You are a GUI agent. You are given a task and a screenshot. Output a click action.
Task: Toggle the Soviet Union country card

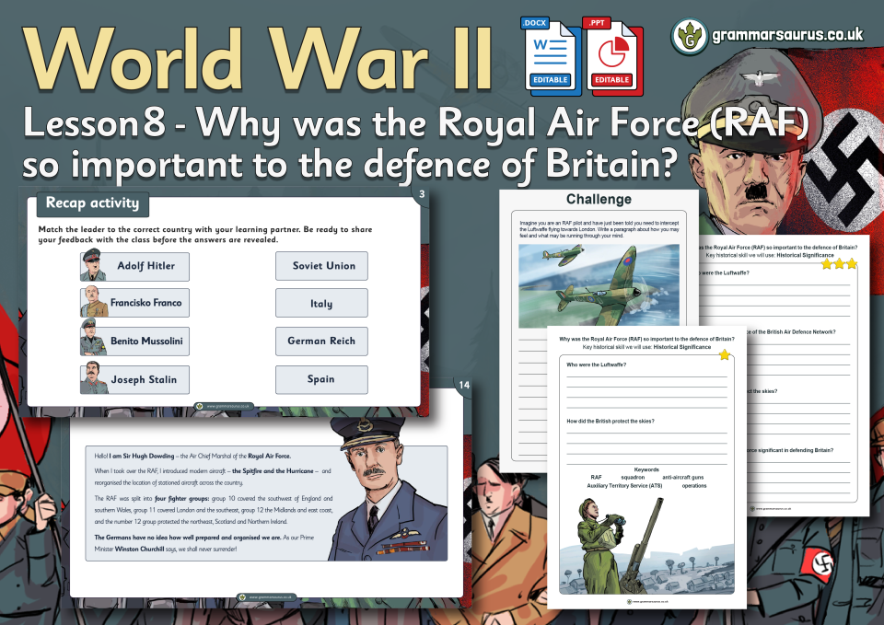321,266
